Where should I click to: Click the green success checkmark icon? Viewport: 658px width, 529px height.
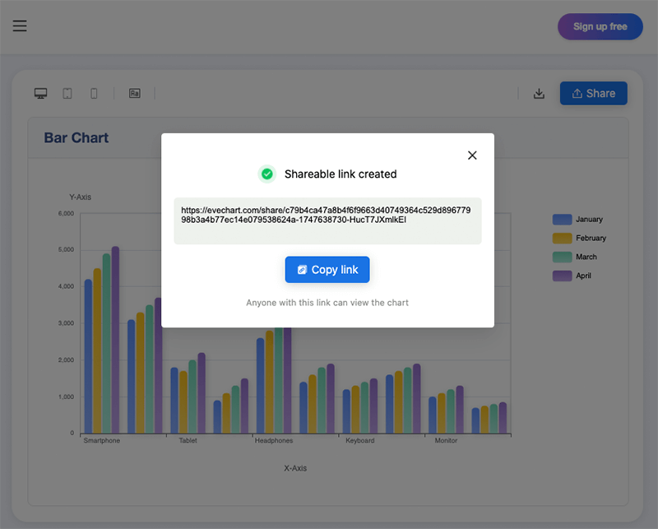point(266,174)
